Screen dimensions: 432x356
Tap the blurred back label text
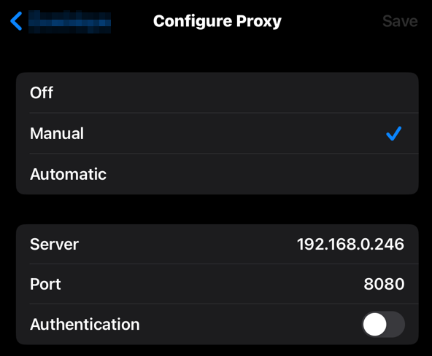click(x=70, y=22)
